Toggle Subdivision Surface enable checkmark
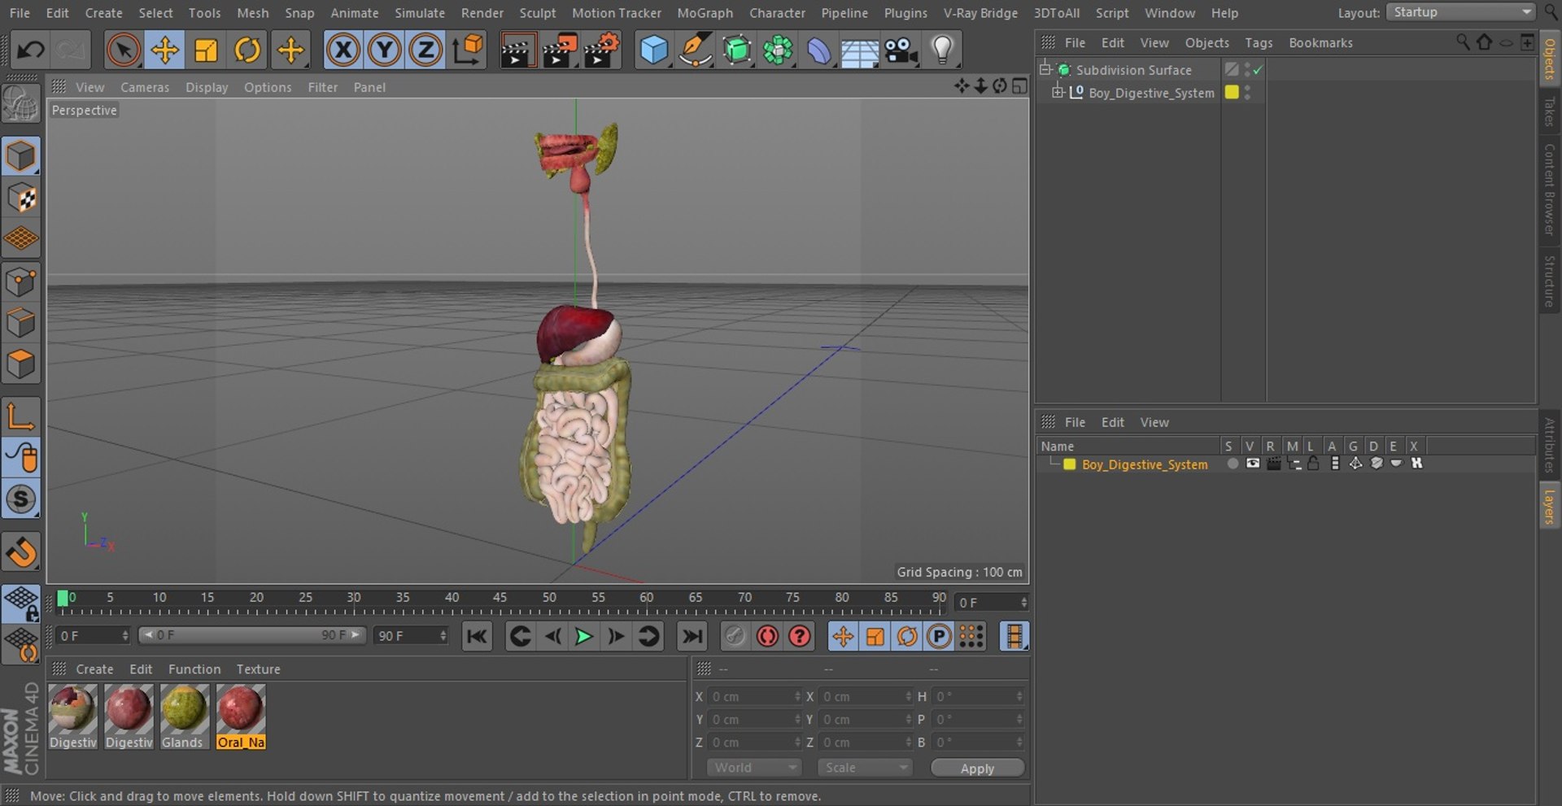The width and height of the screenshot is (1562, 806). coord(1259,71)
